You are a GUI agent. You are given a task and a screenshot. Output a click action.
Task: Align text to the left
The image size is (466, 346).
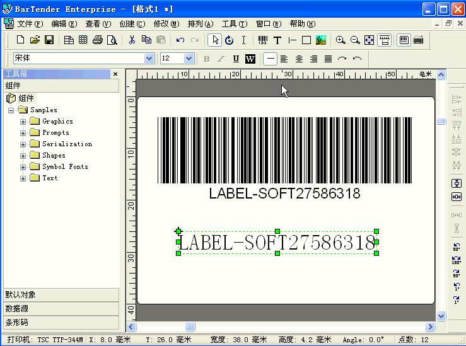click(x=284, y=59)
